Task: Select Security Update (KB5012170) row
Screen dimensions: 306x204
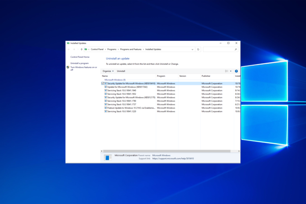Action: (171, 98)
